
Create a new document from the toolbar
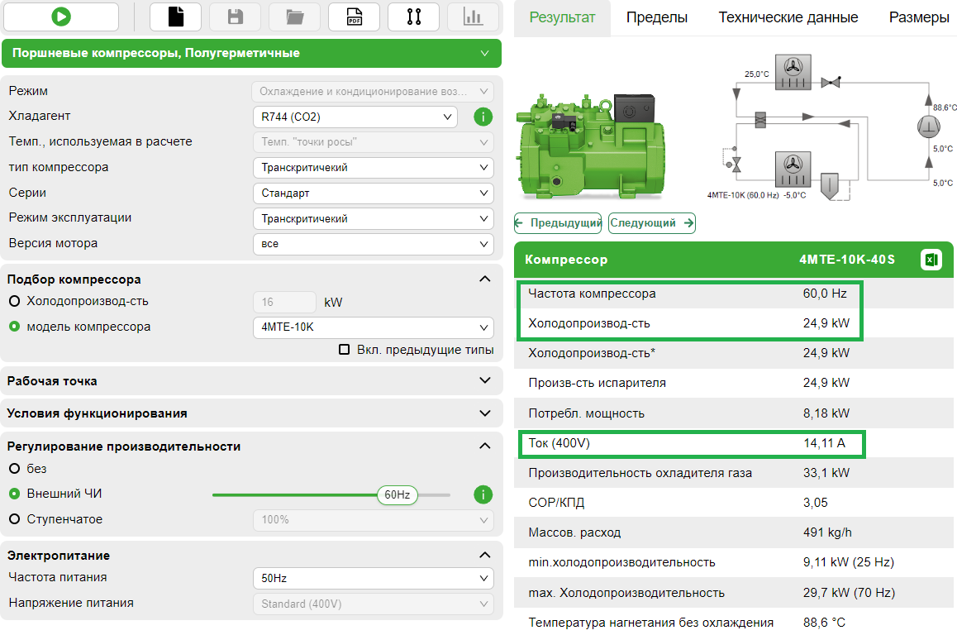(175, 16)
